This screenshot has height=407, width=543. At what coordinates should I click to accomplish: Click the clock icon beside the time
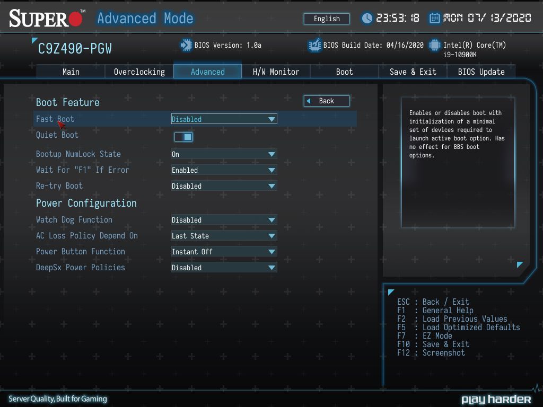367,18
